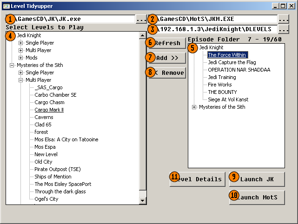Select Ogel's City level
This screenshot has width=298, height=224.
pos(46,199)
